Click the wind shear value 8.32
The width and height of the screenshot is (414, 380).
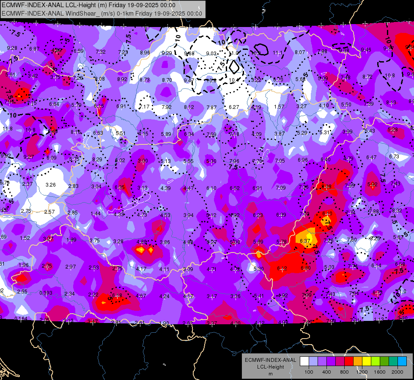pyautogui.click(x=397, y=210)
